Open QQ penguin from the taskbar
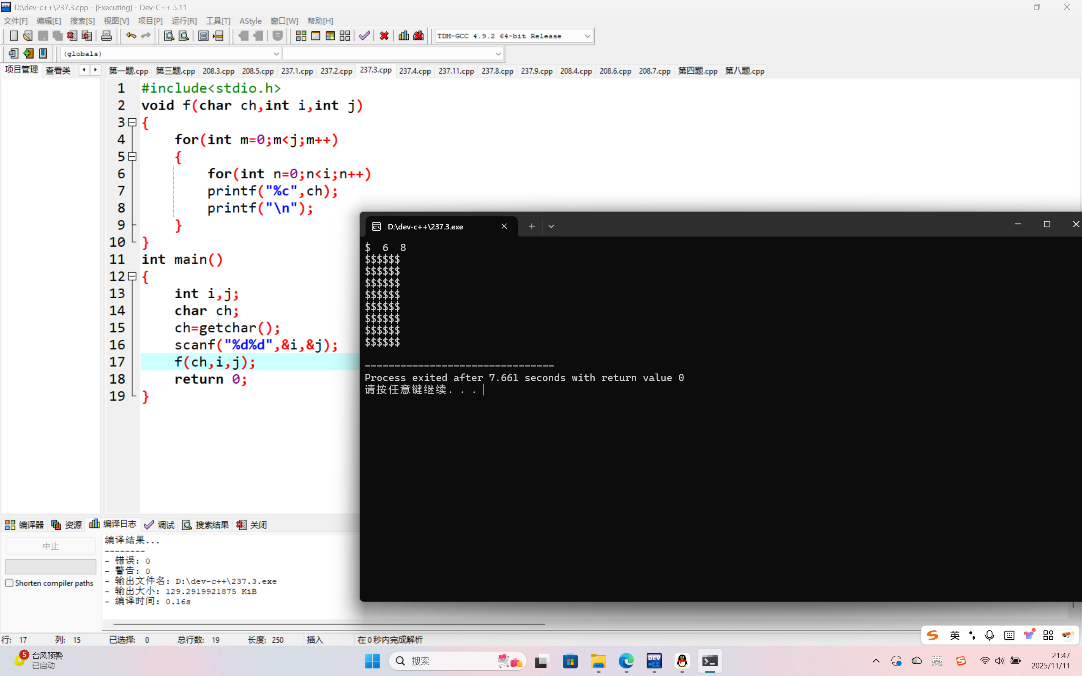The image size is (1082, 676). (x=682, y=661)
